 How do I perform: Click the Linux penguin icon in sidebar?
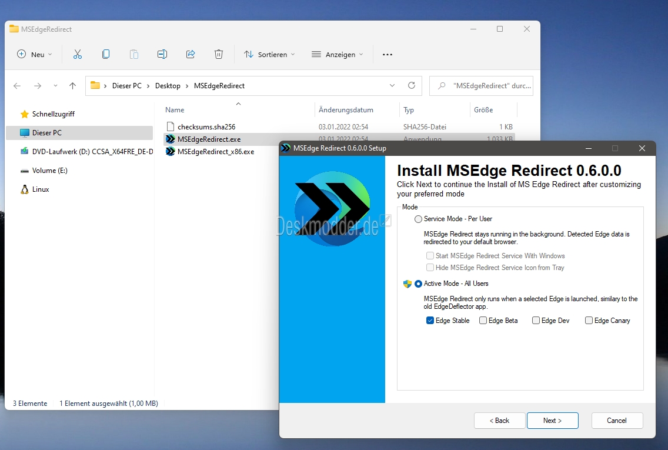(x=25, y=189)
